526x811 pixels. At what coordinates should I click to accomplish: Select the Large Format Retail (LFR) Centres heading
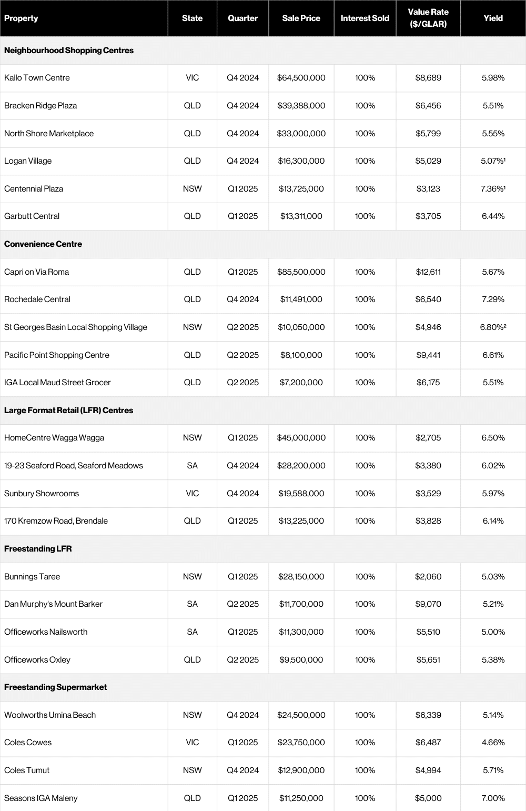coord(68,410)
